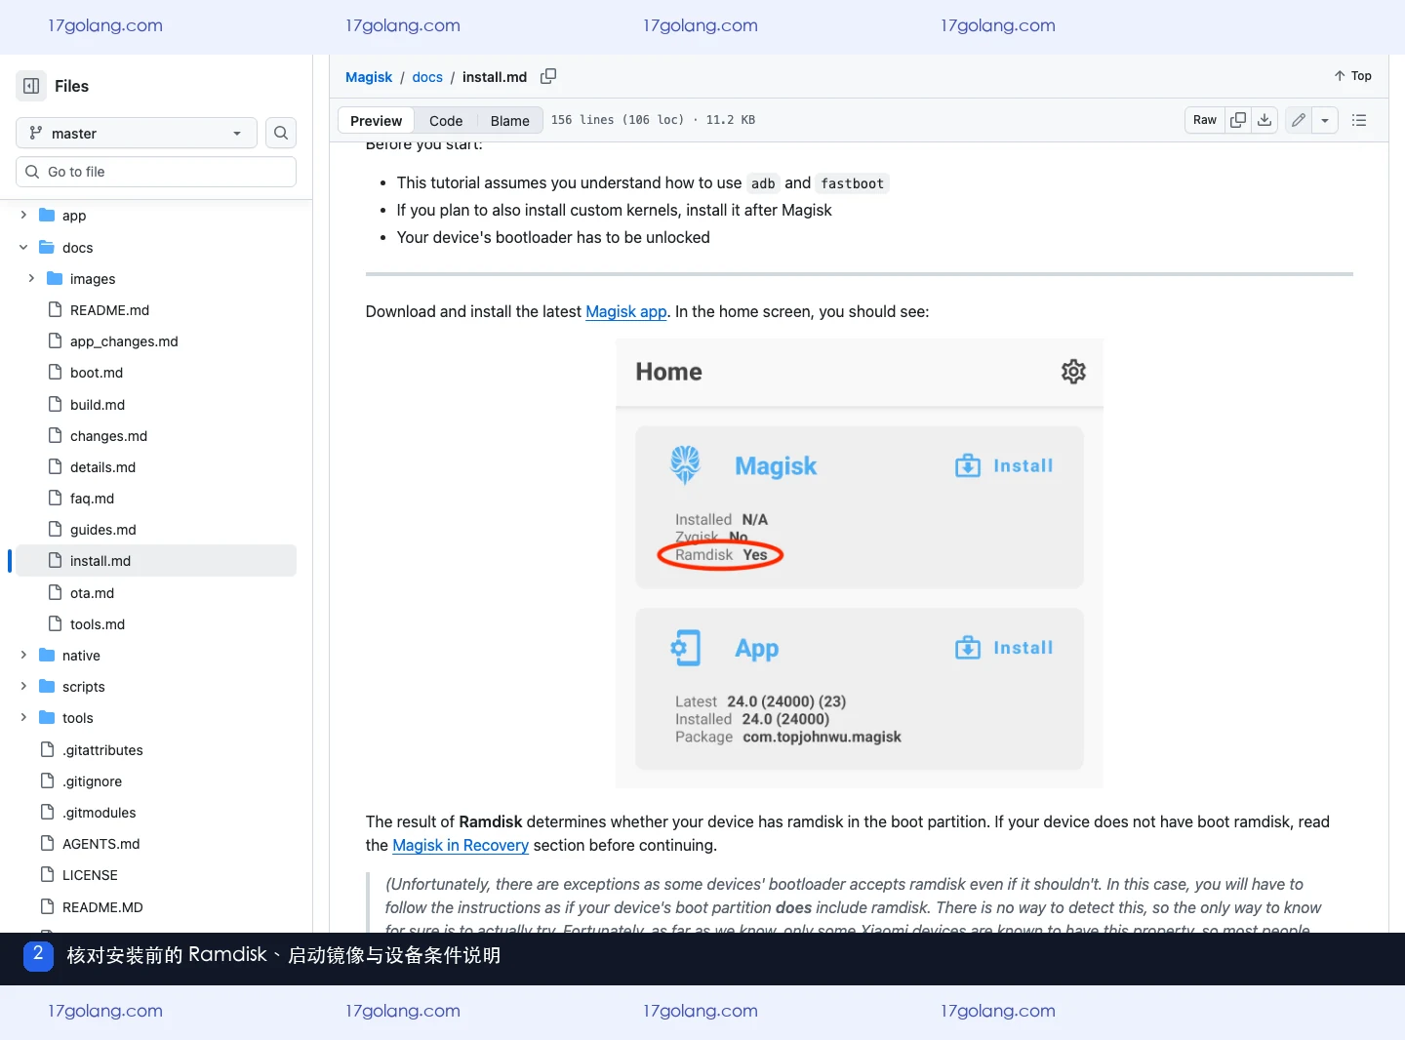Copy raw file contents icon
1405x1040 pixels.
point(1238,120)
